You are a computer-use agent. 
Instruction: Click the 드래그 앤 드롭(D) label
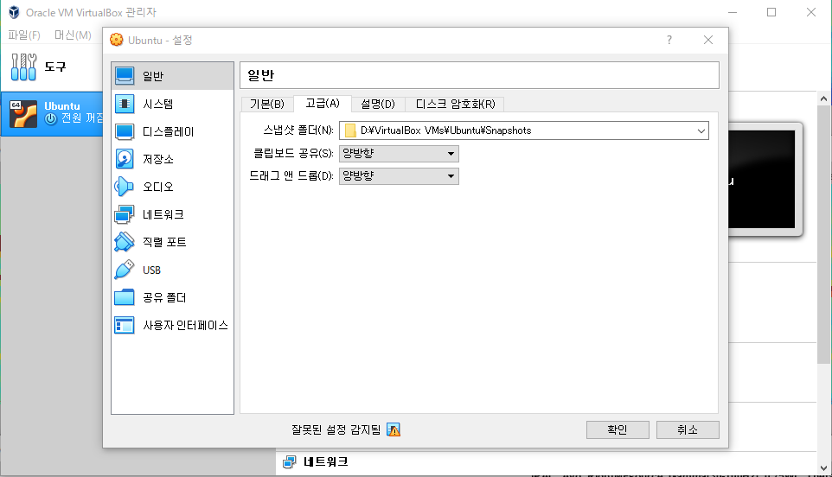pos(291,176)
